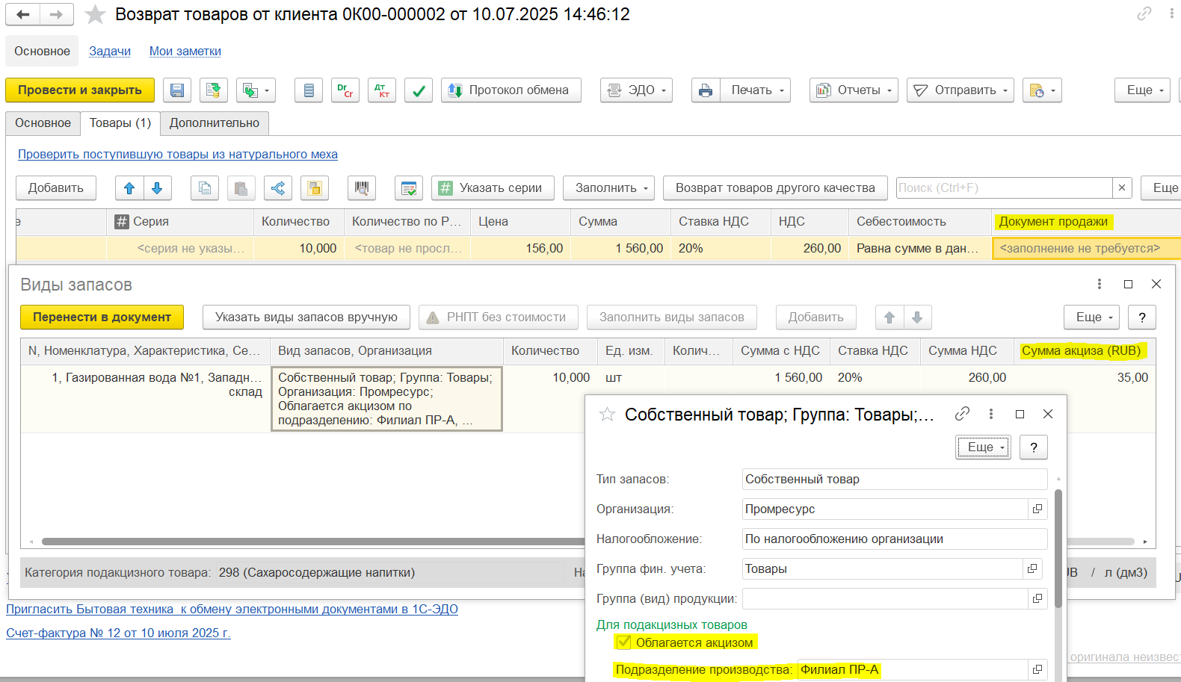
Task: Move the goods row down with blue arrow
Action: click(157, 188)
